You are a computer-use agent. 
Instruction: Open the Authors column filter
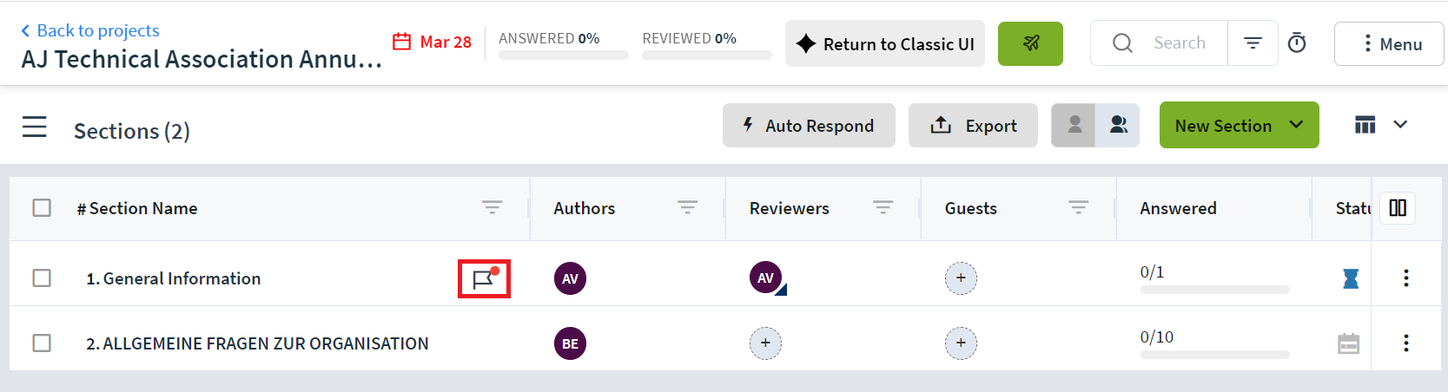(x=688, y=207)
